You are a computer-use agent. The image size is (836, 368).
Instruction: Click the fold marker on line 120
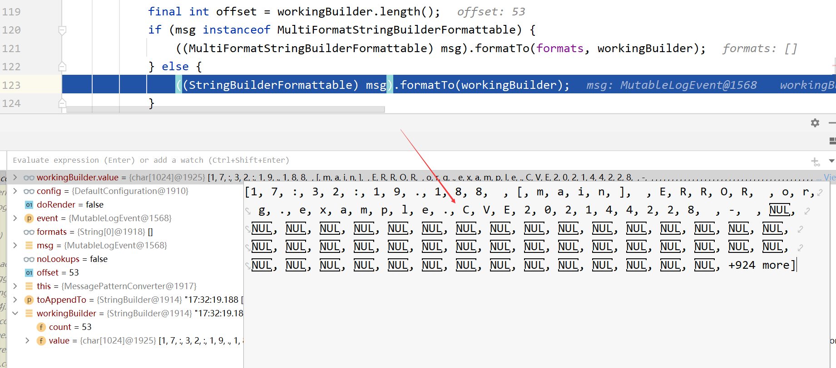click(x=63, y=30)
